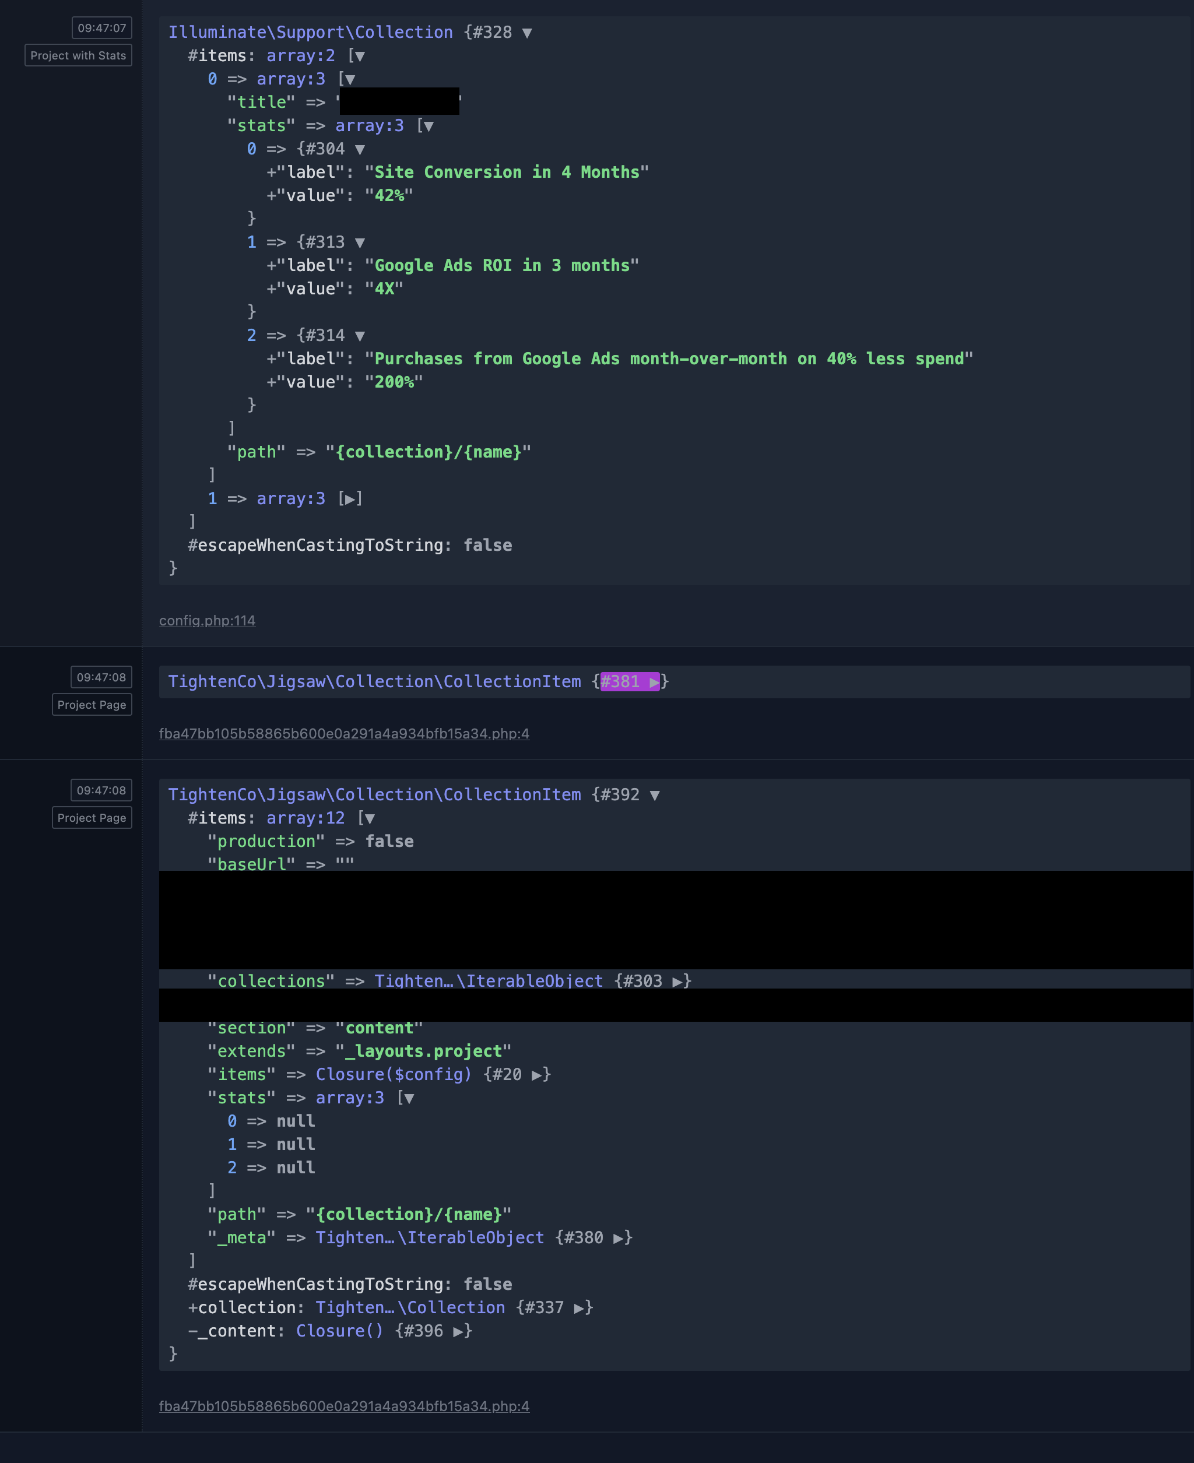Click the "{collection}/{name}" path in CollectionItem {#392
Viewport: 1194px width, 1463px height.
tap(409, 1215)
